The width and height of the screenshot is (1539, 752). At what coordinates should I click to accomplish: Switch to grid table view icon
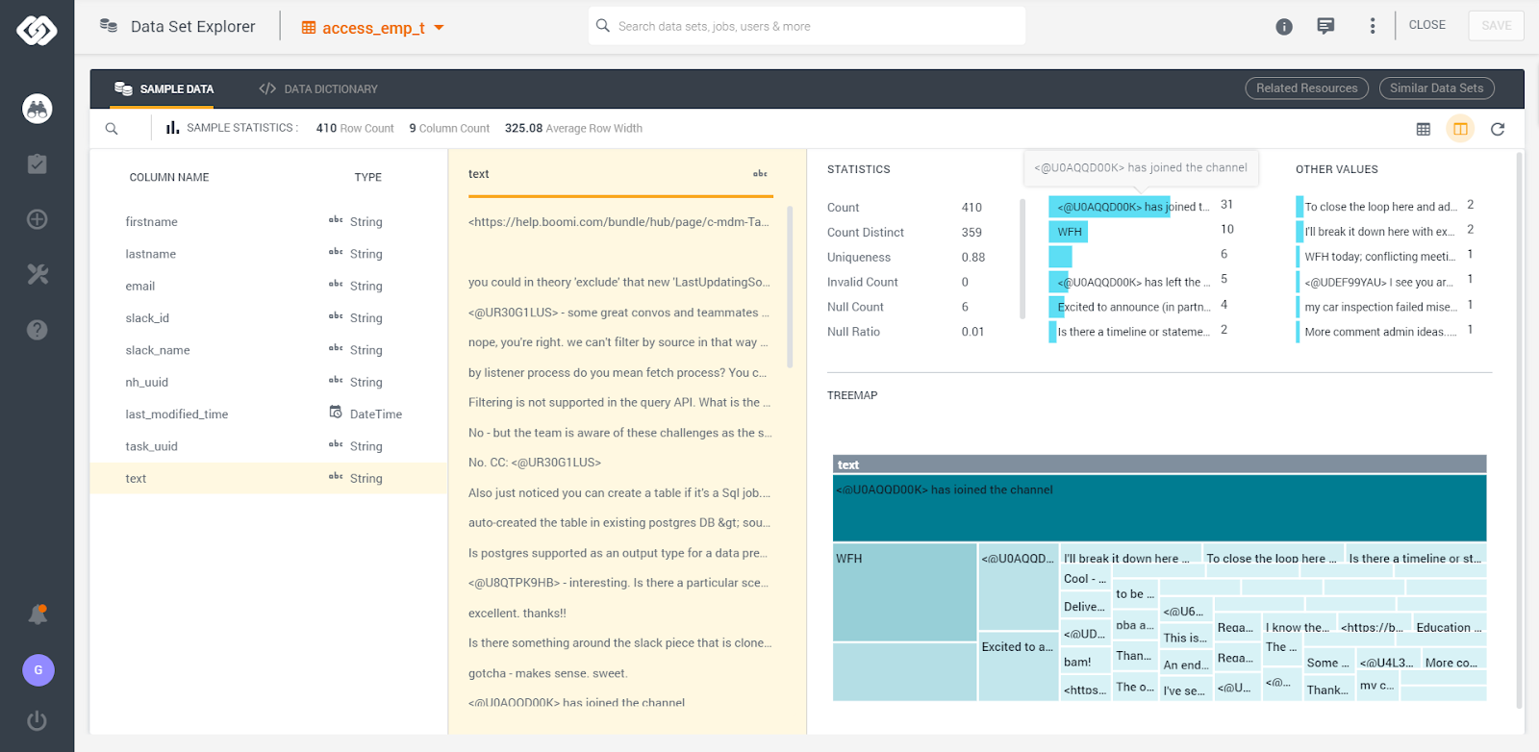pyautogui.click(x=1424, y=129)
